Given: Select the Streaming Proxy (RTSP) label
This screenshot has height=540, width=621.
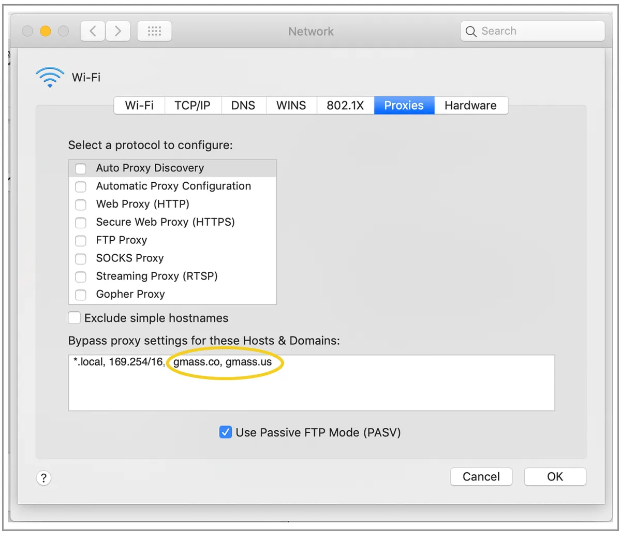Looking at the screenshot, I should point(157,276).
